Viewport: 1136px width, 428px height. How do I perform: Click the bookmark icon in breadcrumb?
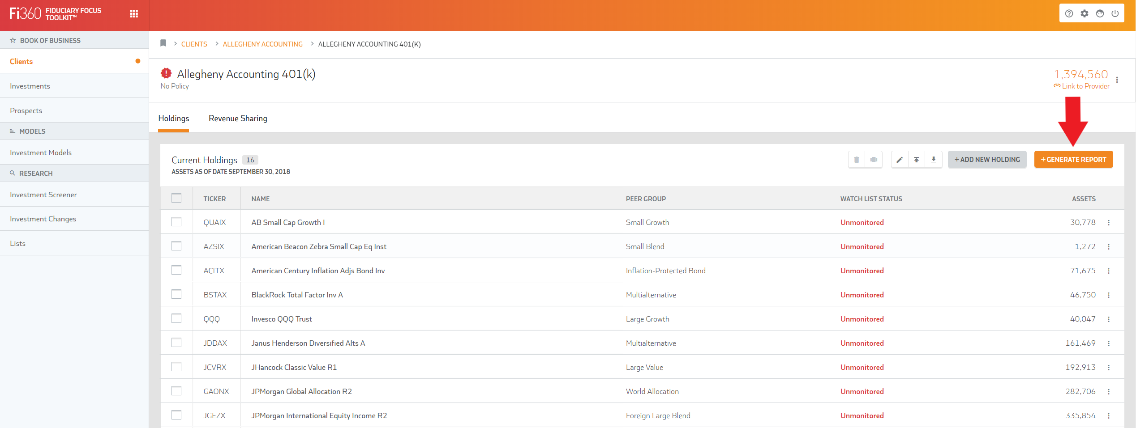(163, 43)
